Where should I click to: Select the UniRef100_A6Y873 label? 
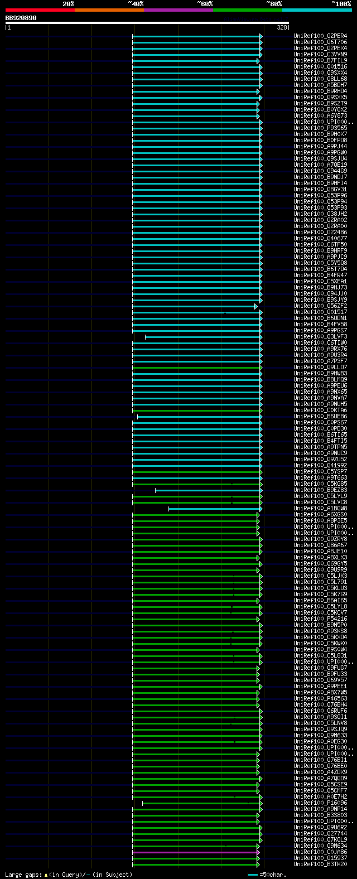[320, 116]
